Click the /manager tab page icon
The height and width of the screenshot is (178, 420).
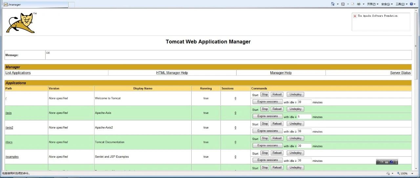pyautogui.click(x=6, y=4)
